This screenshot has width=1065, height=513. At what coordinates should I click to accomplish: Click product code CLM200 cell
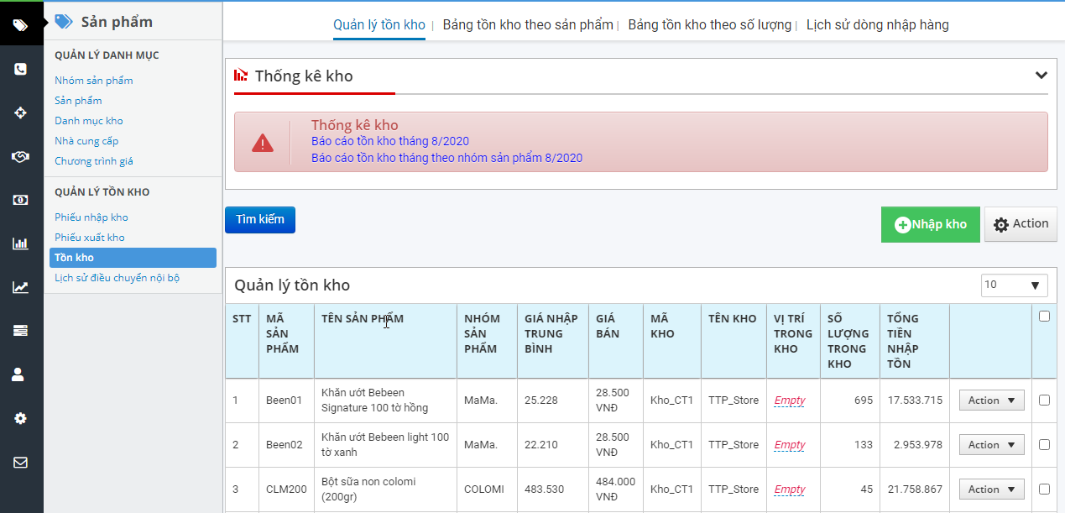pos(285,489)
